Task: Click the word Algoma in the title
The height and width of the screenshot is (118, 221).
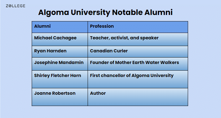Action: point(54,13)
